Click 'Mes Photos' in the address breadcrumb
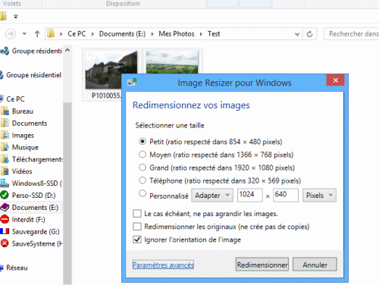The image size is (379, 285). [x=177, y=34]
